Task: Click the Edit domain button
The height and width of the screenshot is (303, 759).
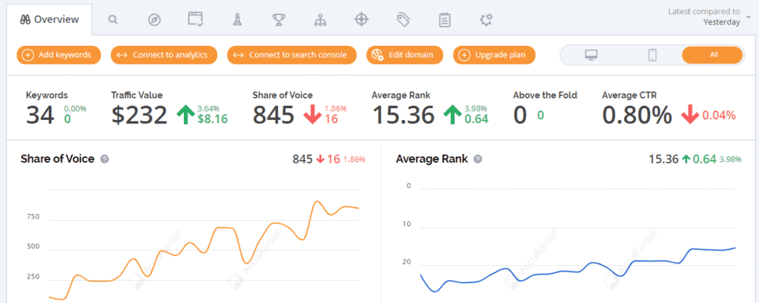Action: click(405, 55)
